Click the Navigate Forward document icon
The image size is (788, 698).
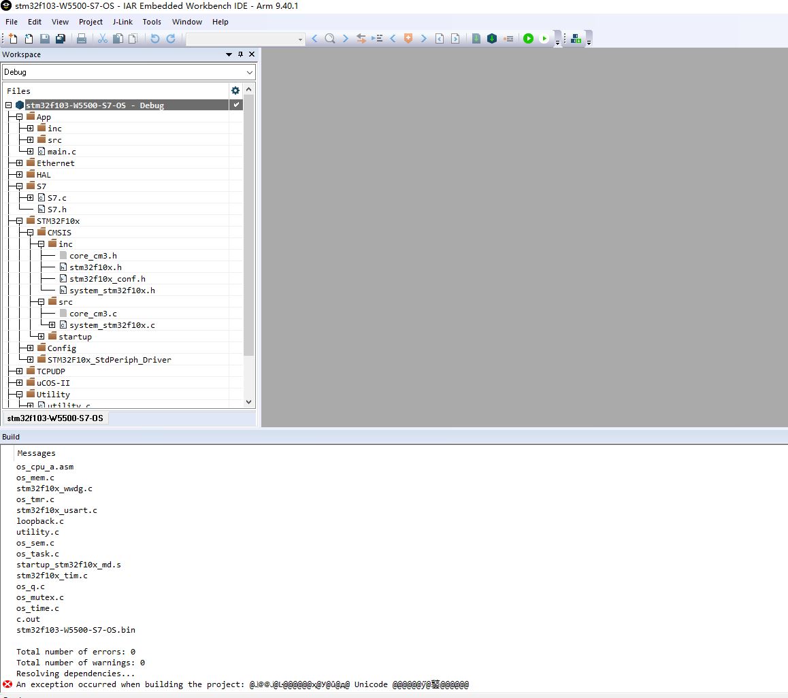click(x=455, y=39)
